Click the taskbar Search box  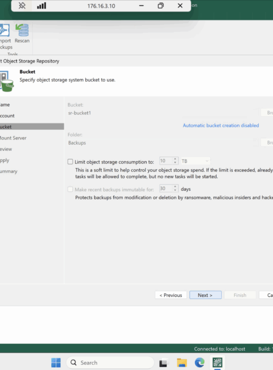[x=110, y=363]
